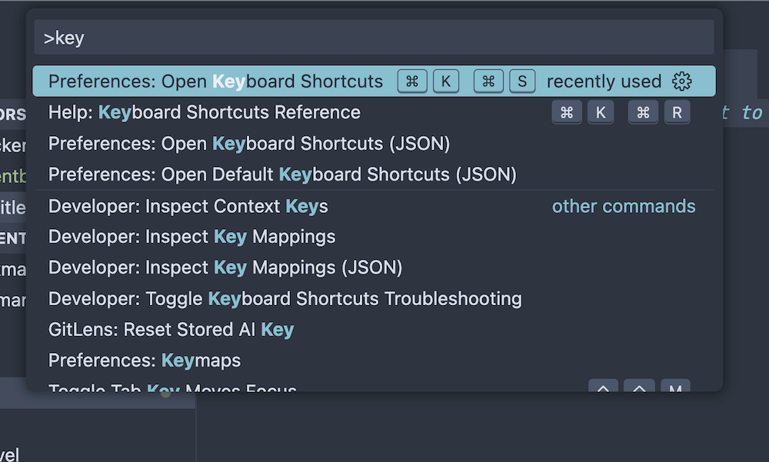Open Preferences: Keymaps
The width and height of the screenshot is (769, 462).
(145, 360)
